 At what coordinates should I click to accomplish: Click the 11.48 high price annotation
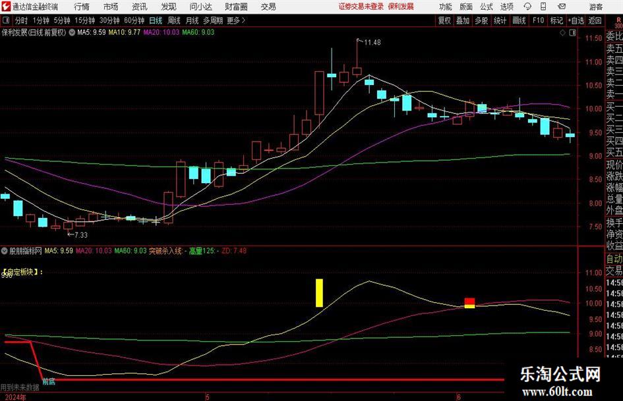(372, 43)
